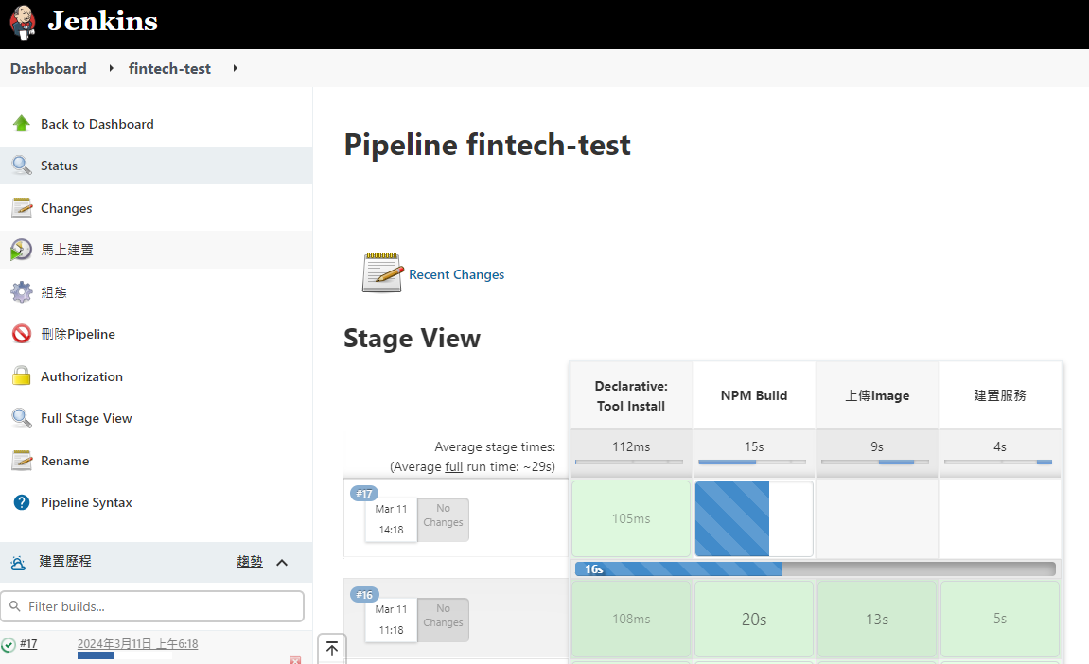Click the Rename notepad icon
The width and height of the screenshot is (1089, 664).
[22, 461]
